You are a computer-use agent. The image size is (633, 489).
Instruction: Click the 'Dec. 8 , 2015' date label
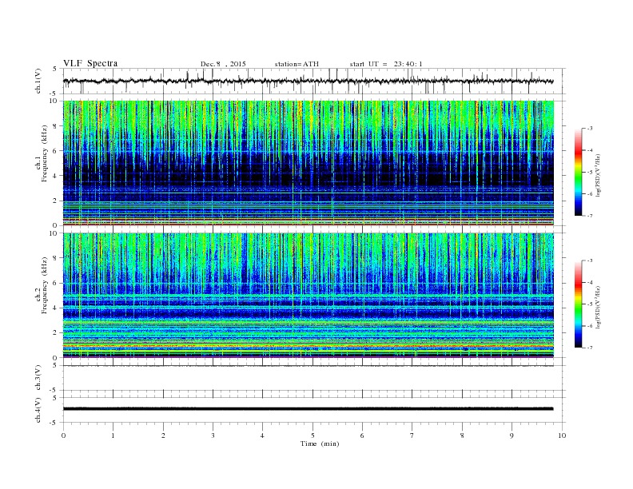tap(223, 64)
